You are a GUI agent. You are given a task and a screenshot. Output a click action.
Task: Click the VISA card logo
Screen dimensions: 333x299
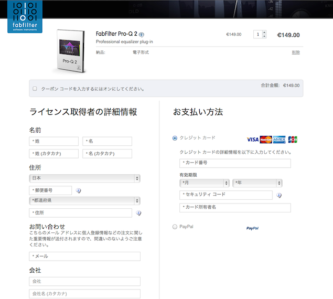coord(253,140)
